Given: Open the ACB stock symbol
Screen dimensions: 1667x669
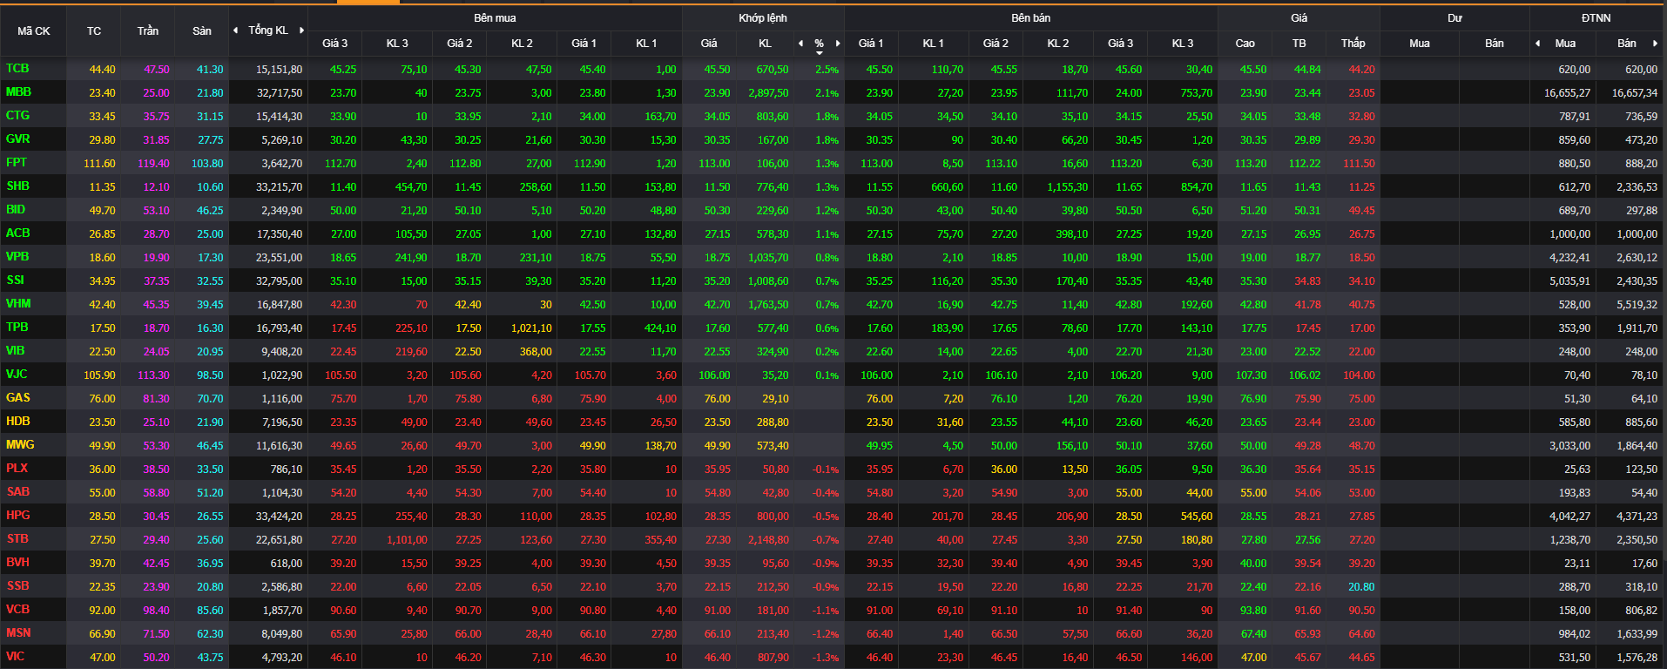Looking at the screenshot, I should click(17, 233).
